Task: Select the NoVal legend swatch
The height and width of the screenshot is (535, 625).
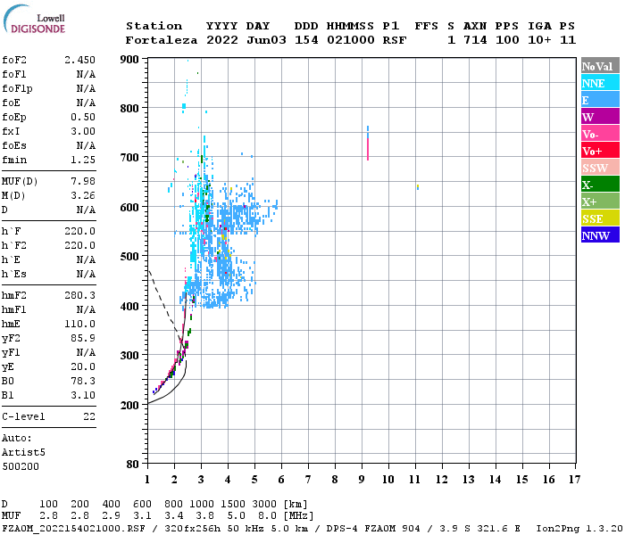Action: pos(600,66)
